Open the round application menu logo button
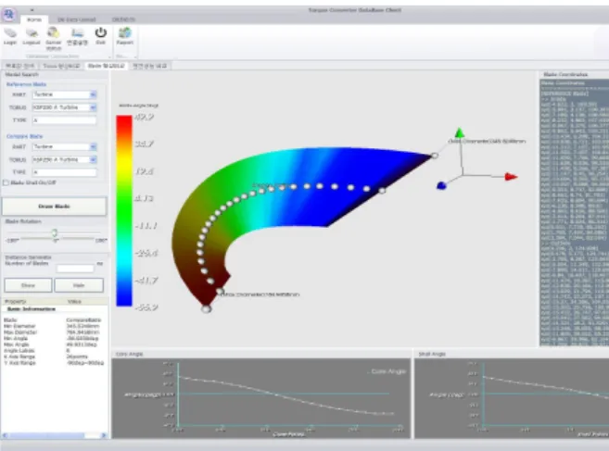 [x=8, y=15]
